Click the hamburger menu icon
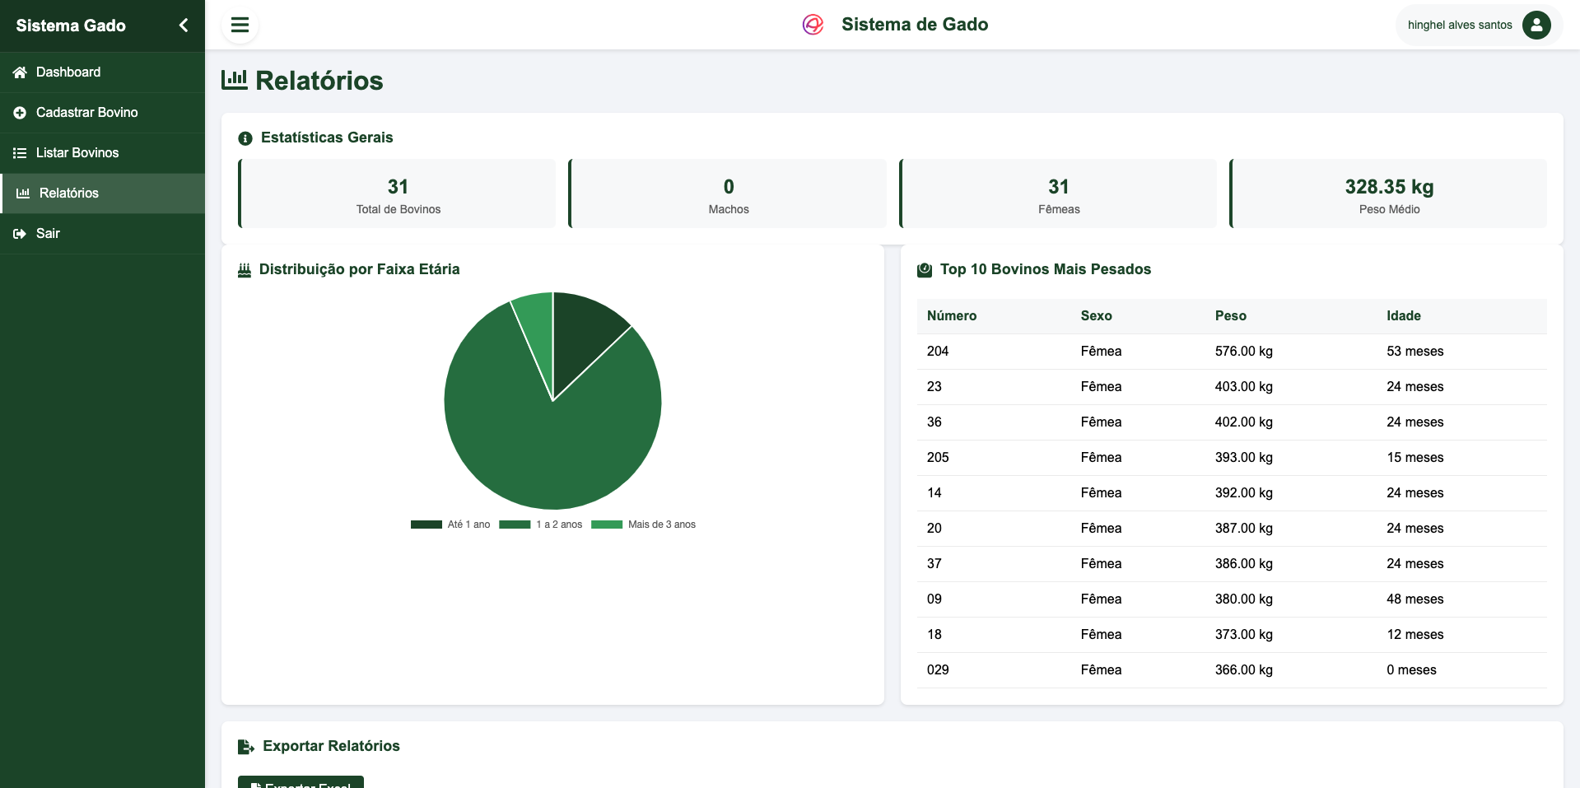 240,25
